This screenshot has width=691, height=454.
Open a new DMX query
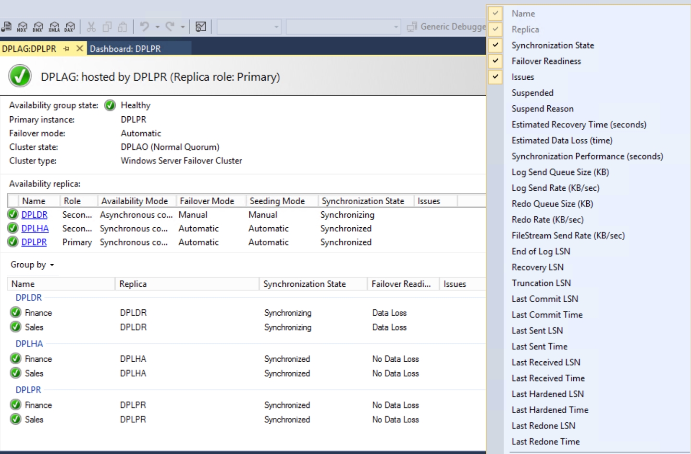point(38,27)
